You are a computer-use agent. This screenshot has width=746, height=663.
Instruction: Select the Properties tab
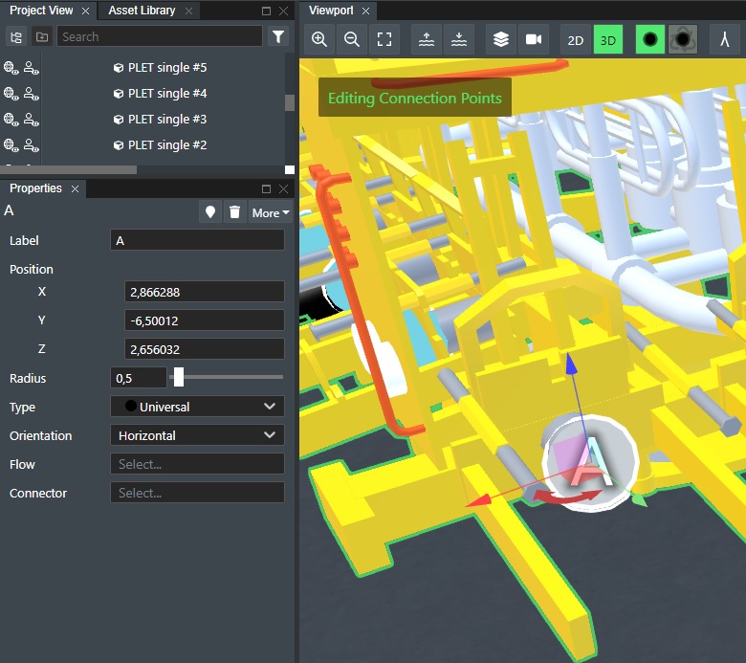(x=35, y=188)
